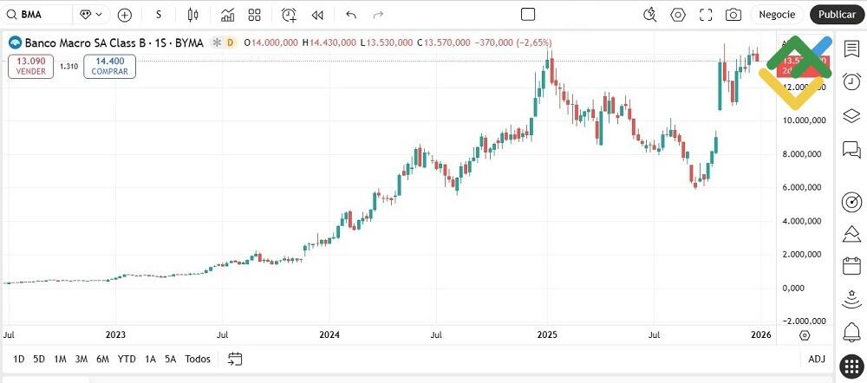Screen dimensions: 867x383
Task: Click the 14.400 COMPRAR buy button
Action: (x=109, y=67)
